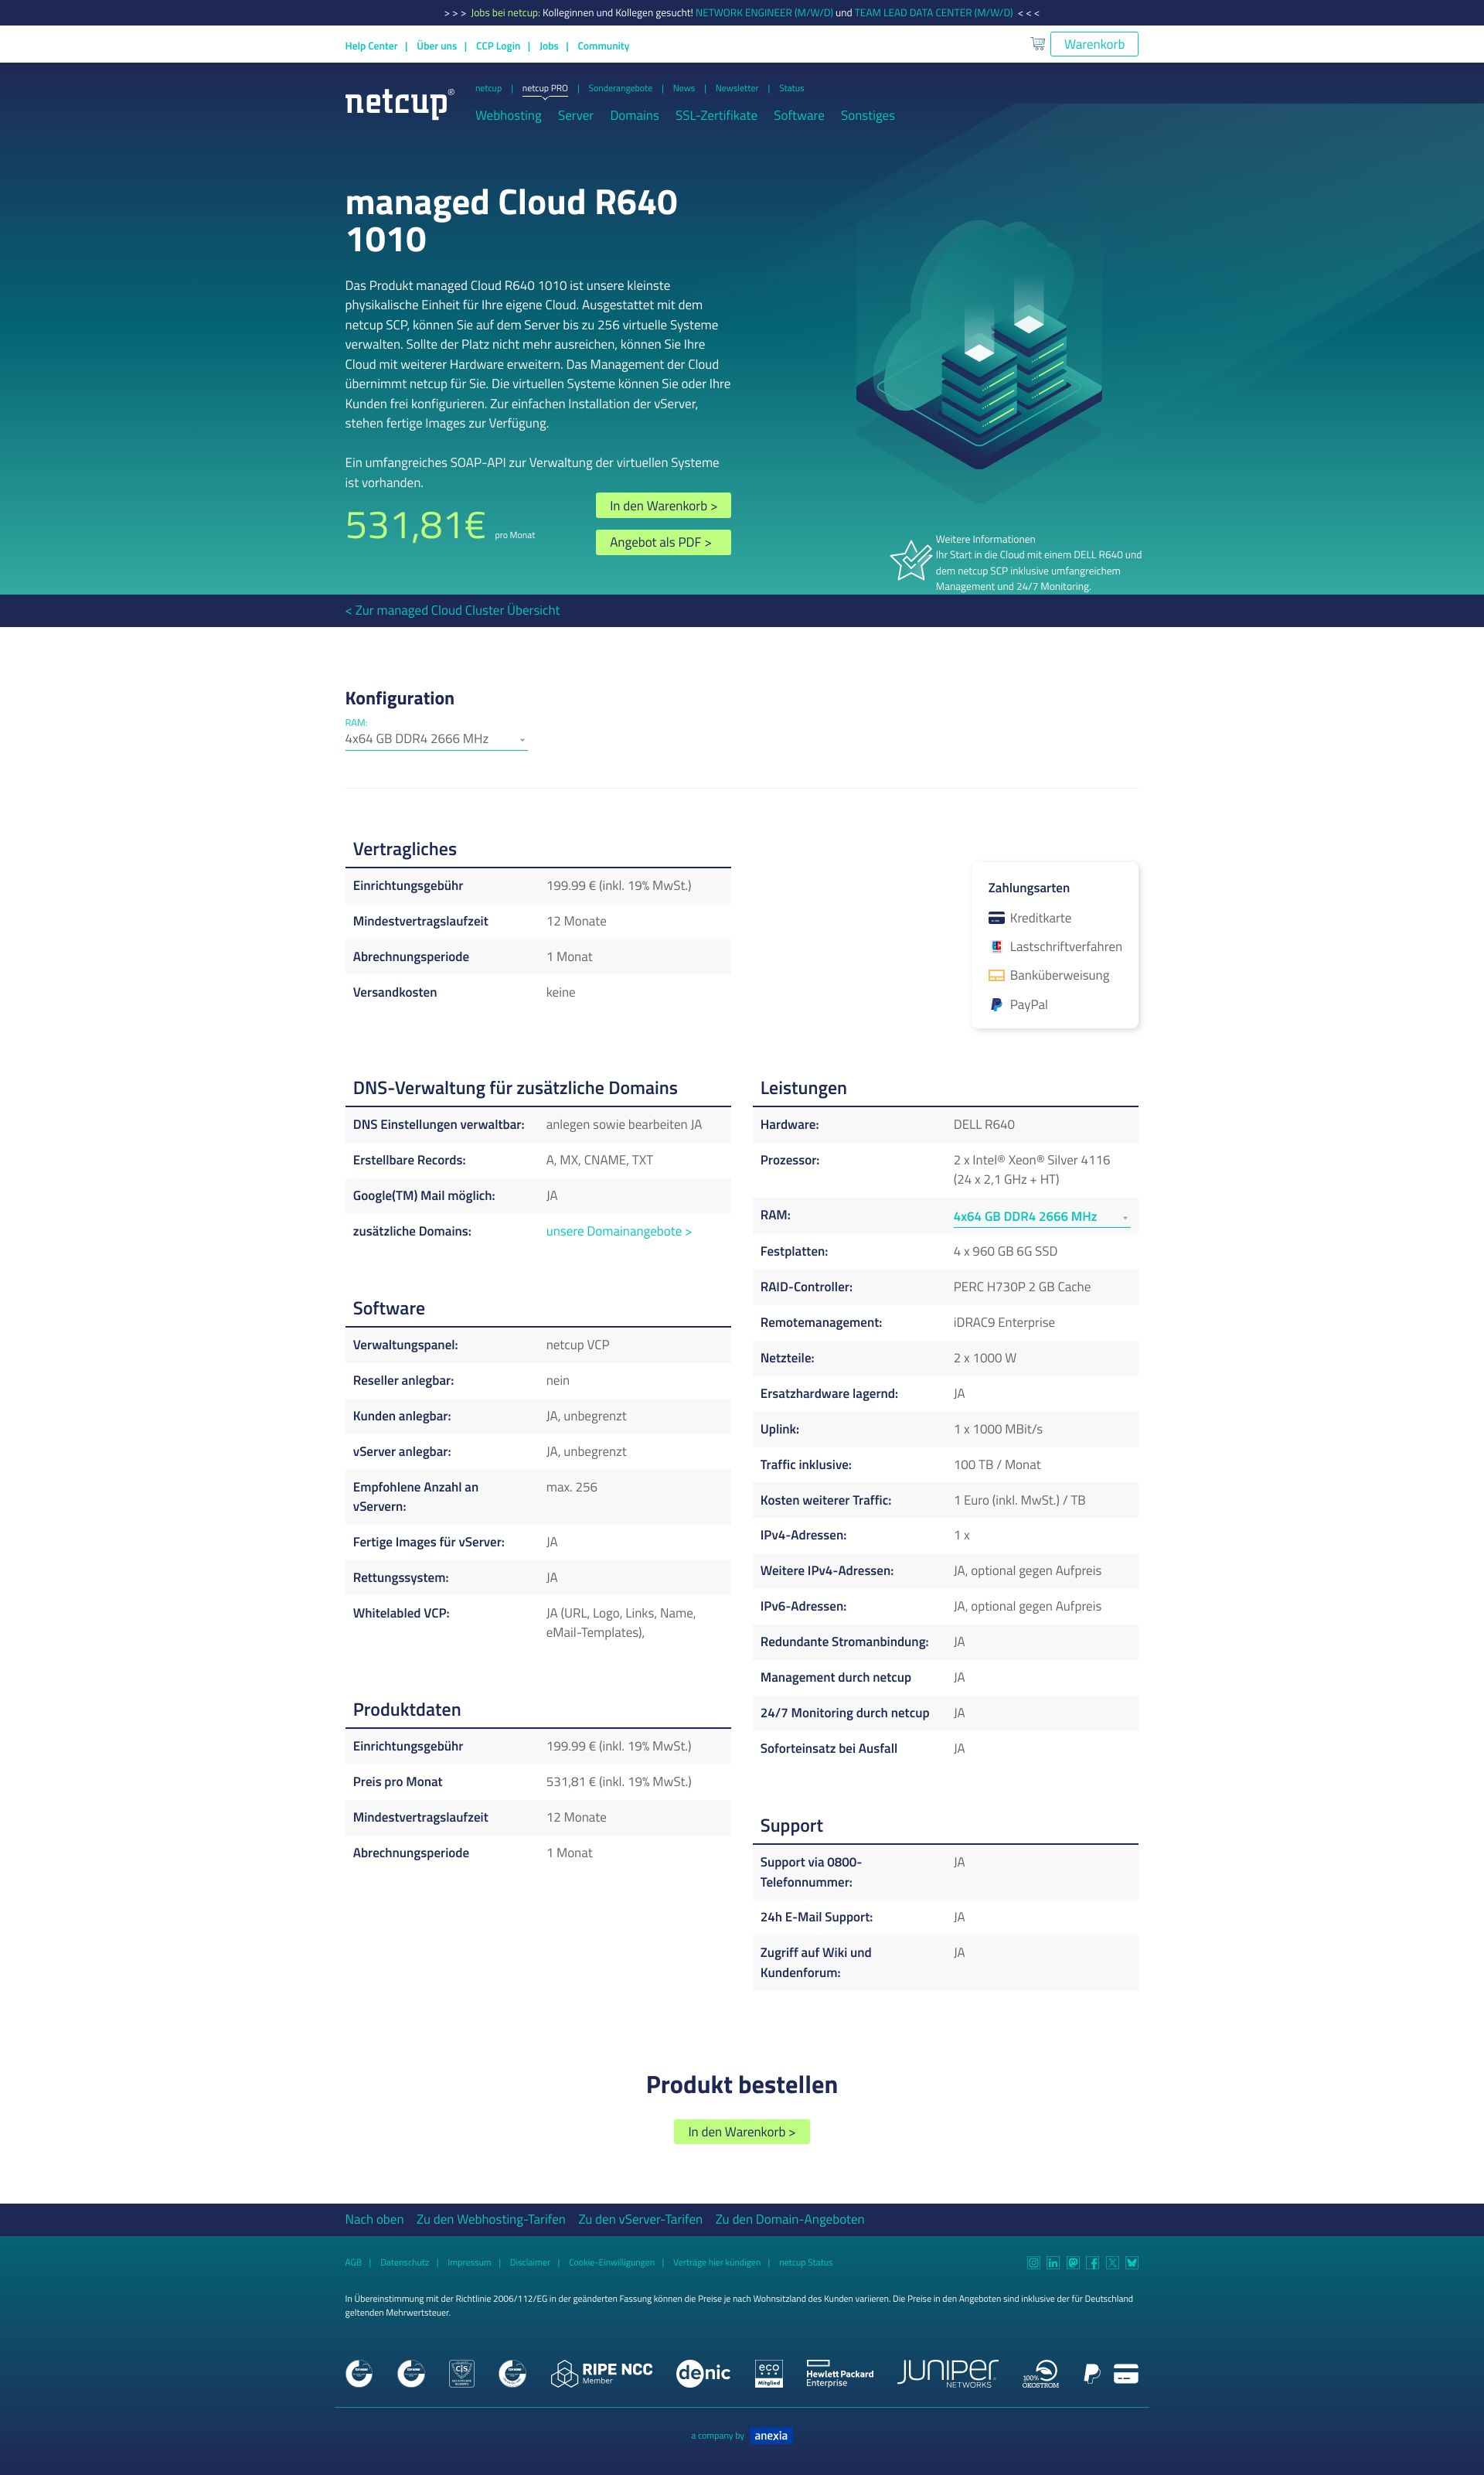The height and width of the screenshot is (2475, 1484).
Task: Open the Software menu
Action: coord(799,116)
